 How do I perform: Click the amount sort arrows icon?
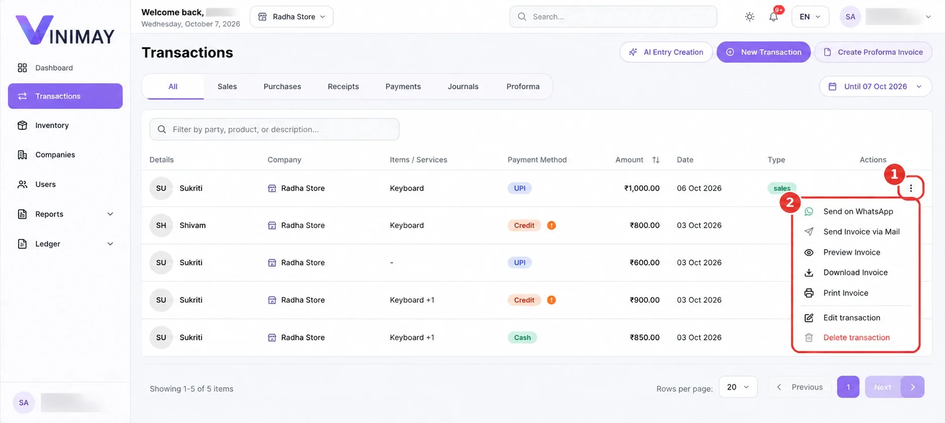pyautogui.click(x=656, y=160)
